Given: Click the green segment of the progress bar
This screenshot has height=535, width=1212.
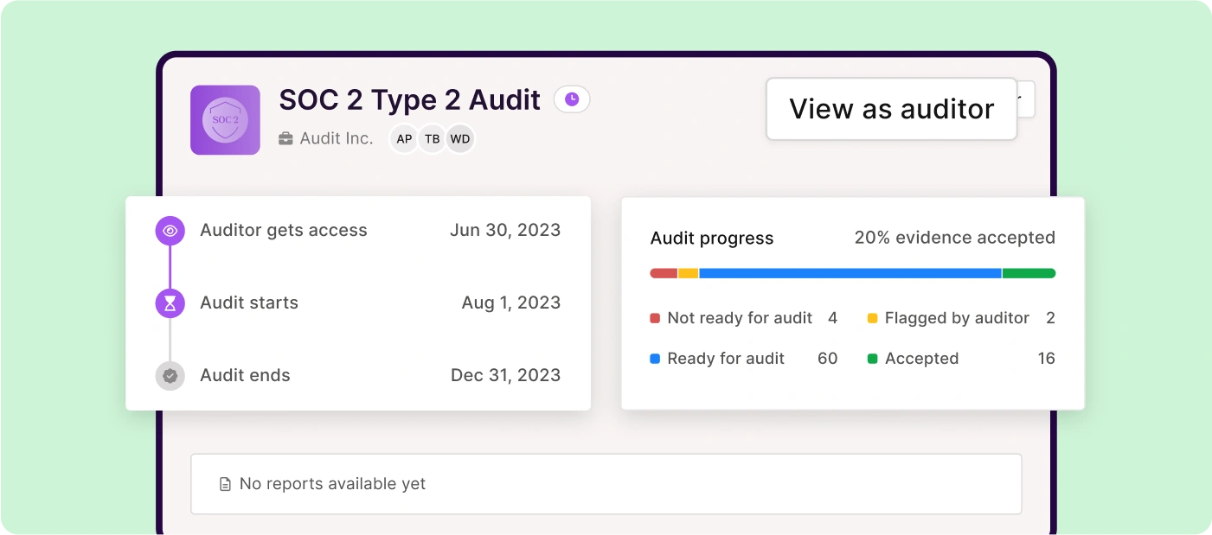Looking at the screenshot, I should (x=1029, y=272).
